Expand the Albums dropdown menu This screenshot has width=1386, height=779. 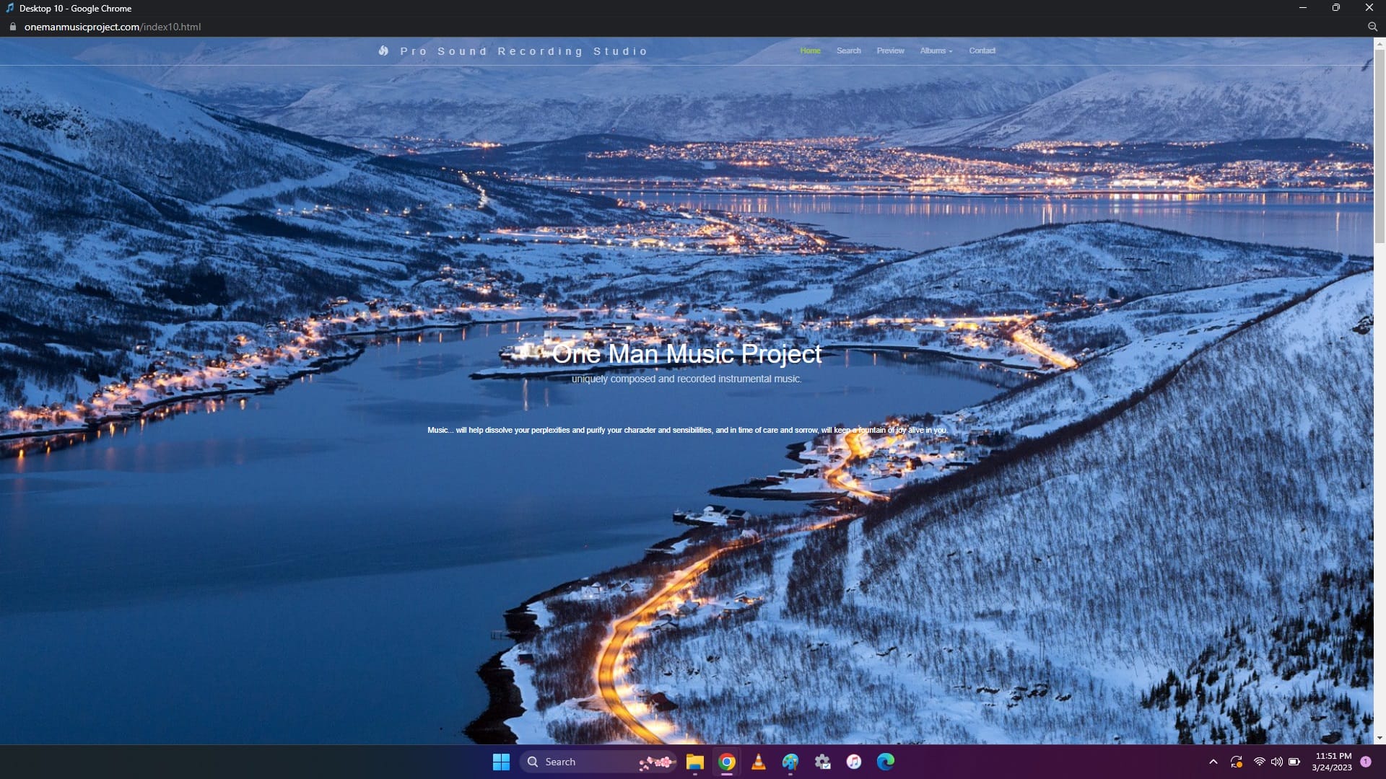[x=936, y=50]
